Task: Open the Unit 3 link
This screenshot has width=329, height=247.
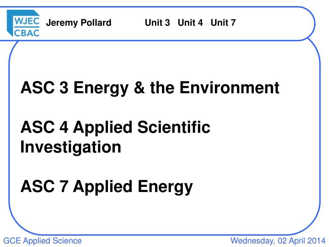Action: 157,23
